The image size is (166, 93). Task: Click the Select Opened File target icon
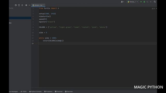(16, 5)
